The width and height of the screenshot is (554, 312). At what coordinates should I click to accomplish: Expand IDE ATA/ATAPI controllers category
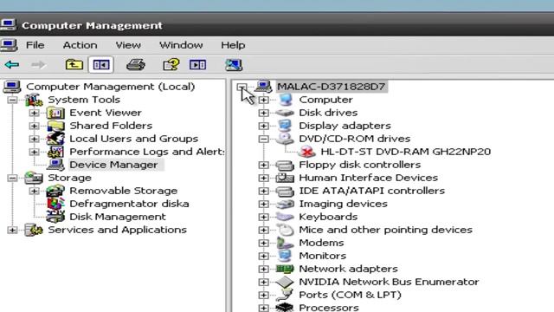263,191
